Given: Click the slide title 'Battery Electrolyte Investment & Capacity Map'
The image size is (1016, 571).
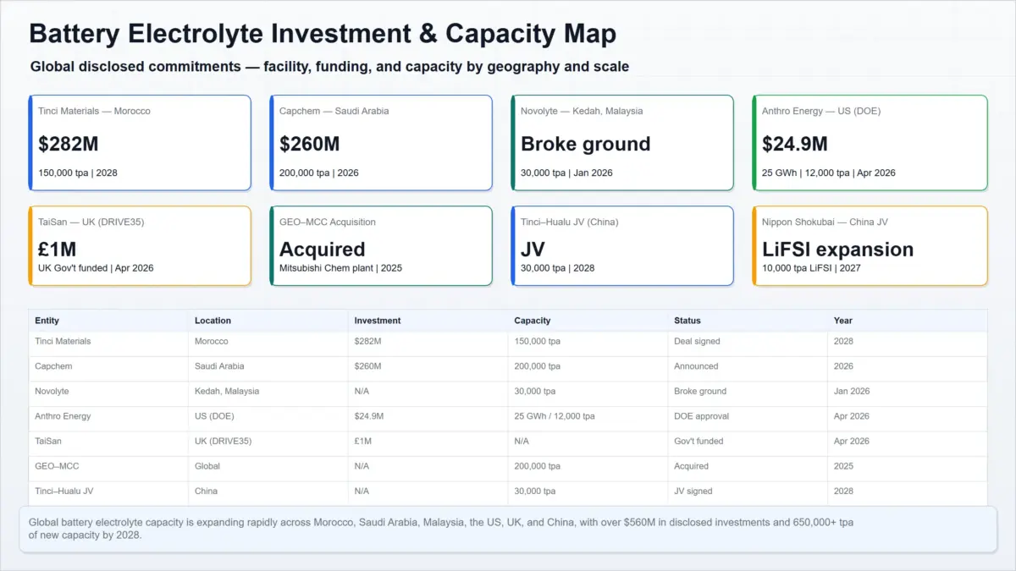Looking at the screenshot, I should (x=323, y=34).
